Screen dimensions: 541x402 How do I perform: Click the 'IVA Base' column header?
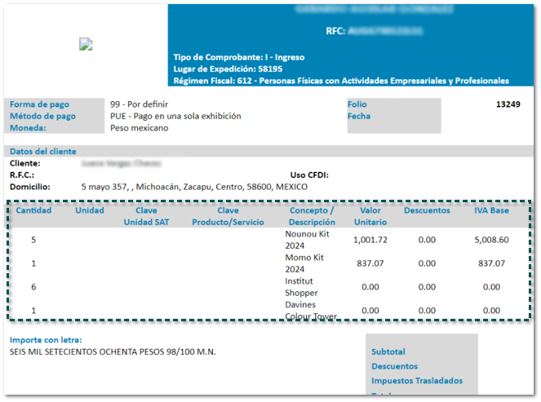point(491,210)
